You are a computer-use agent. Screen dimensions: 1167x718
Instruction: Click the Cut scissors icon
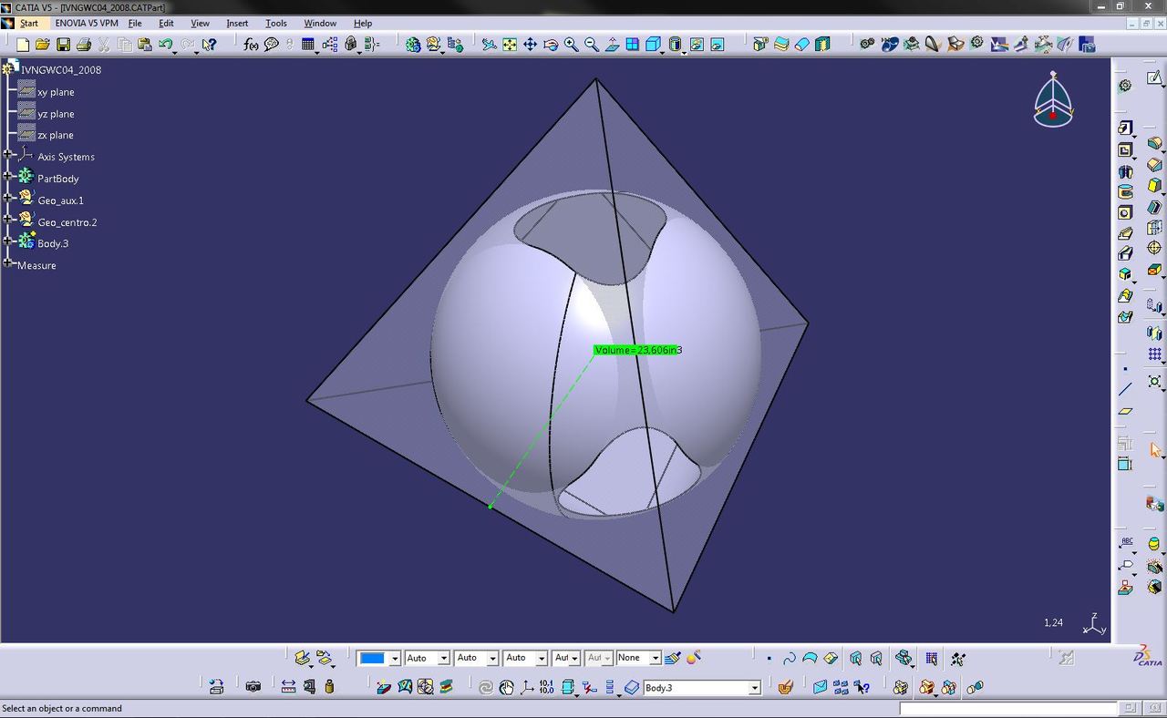click(104, 44)
